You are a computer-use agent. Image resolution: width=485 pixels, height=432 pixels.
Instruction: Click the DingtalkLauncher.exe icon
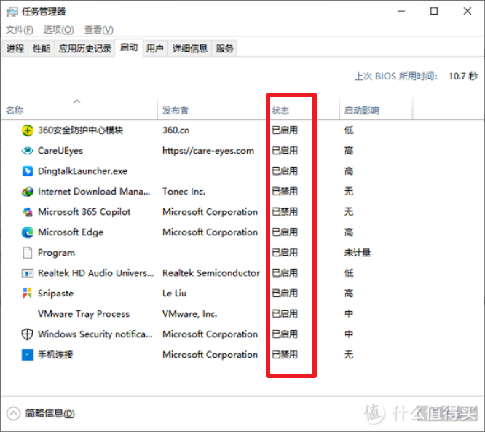pos(28,171)
